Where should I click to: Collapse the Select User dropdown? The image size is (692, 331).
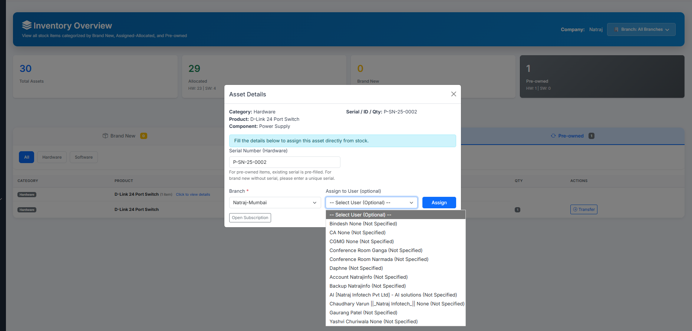[372, 203]
